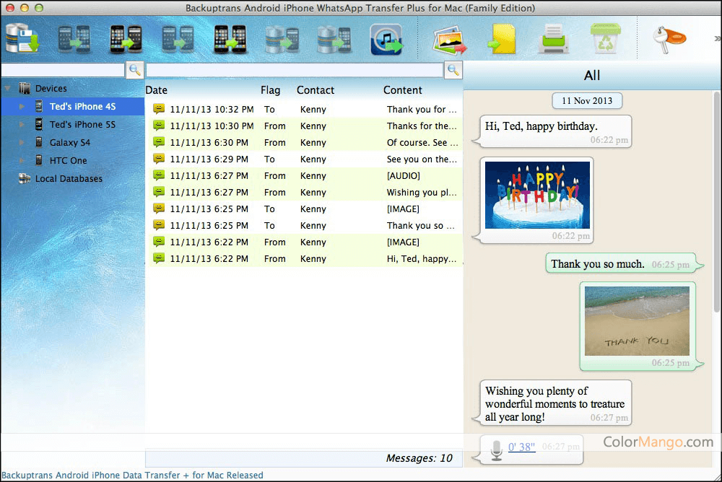Click the Contact column header
Image resolution: width=722 pixels, height=482 pixels.
(315, 90)
